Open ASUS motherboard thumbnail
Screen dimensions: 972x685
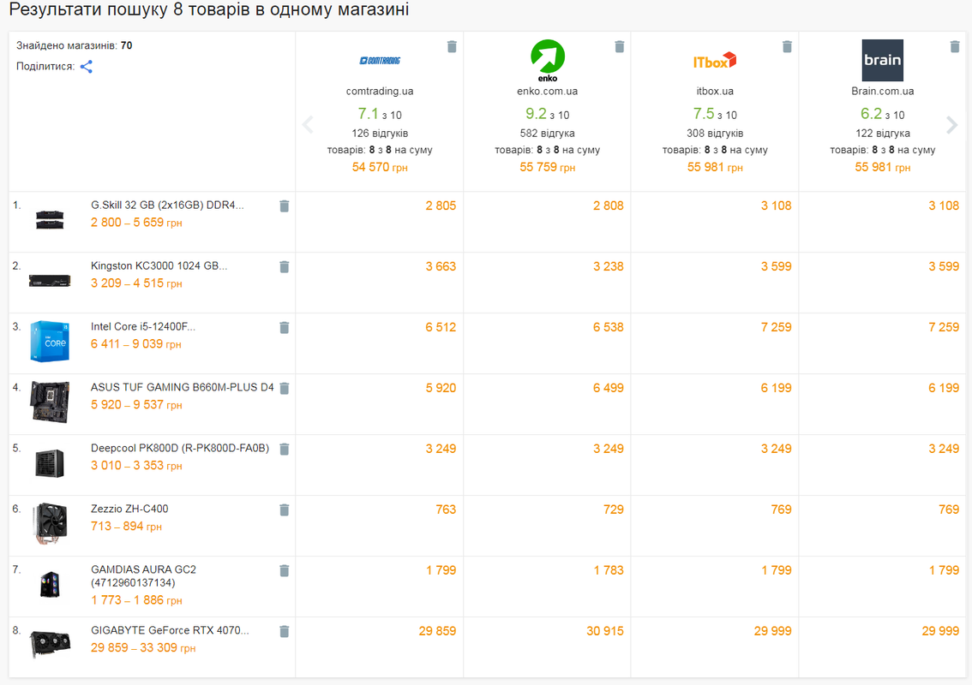click(x=50, y=402)
